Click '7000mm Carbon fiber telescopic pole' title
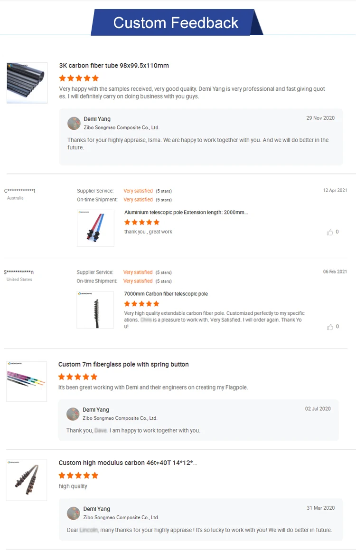Screen dimensions: 356x553 point(166,294)
